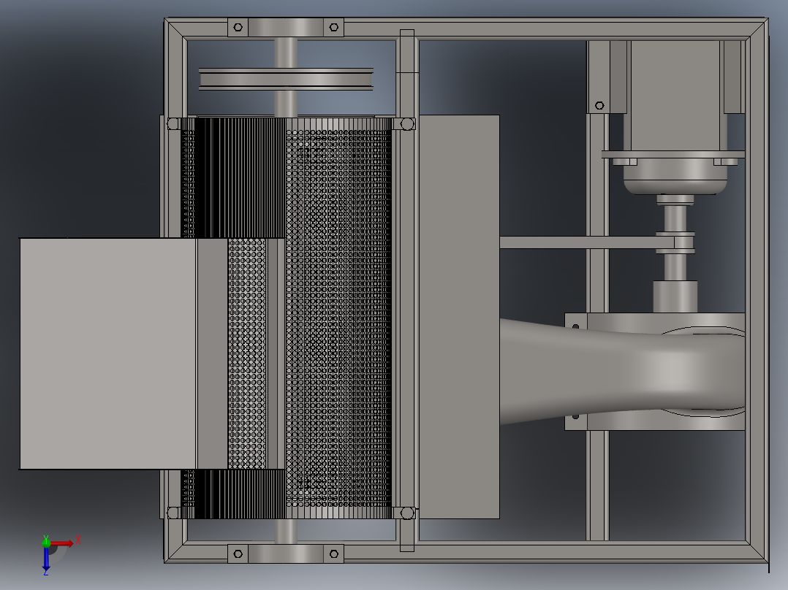Select the top-right corner bolt of the drum housing

pyautogui.click(x=408, y=123)
